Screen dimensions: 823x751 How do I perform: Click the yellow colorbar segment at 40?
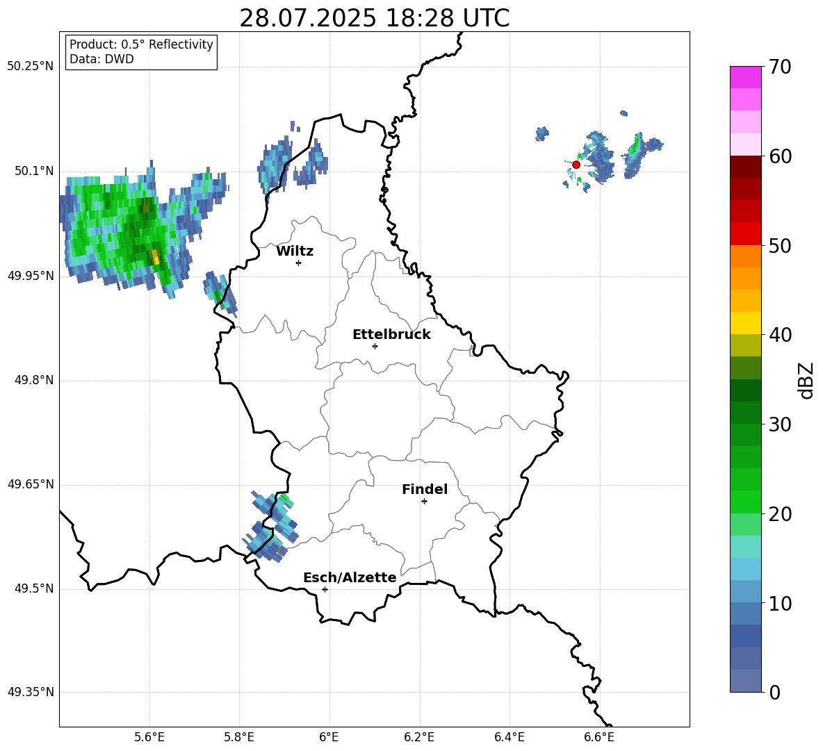pos(746,323)
